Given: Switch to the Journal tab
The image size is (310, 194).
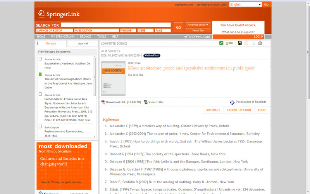Looking at the screenshot, I should 83,43.
